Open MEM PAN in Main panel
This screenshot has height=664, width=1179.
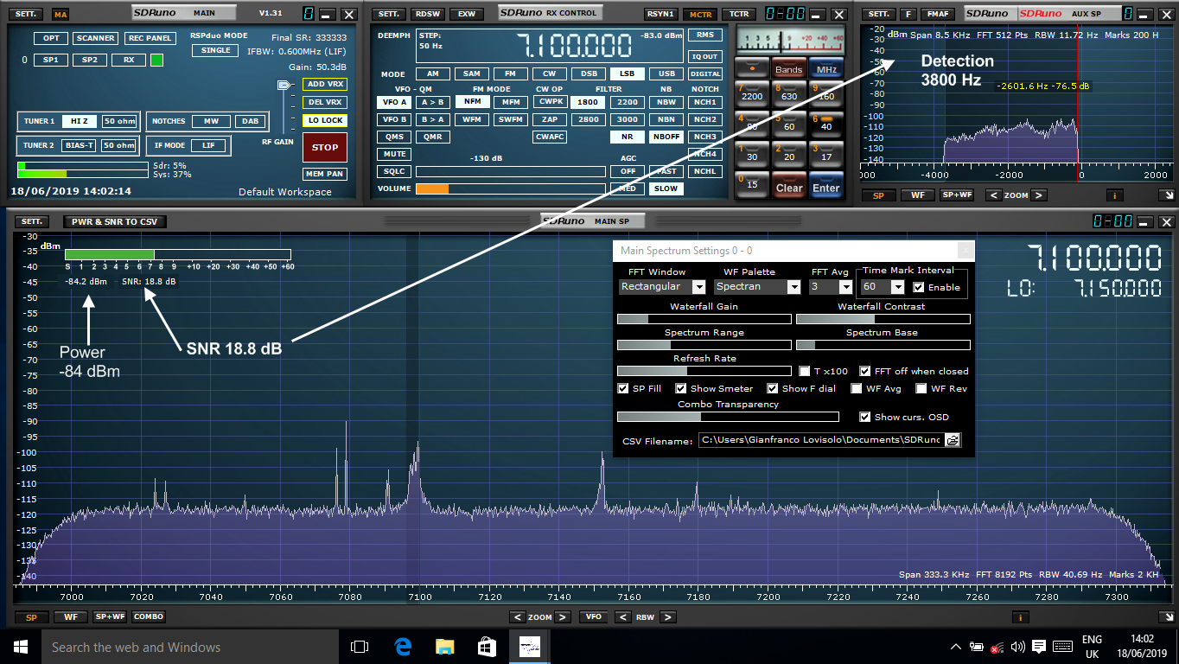(325, 174)
